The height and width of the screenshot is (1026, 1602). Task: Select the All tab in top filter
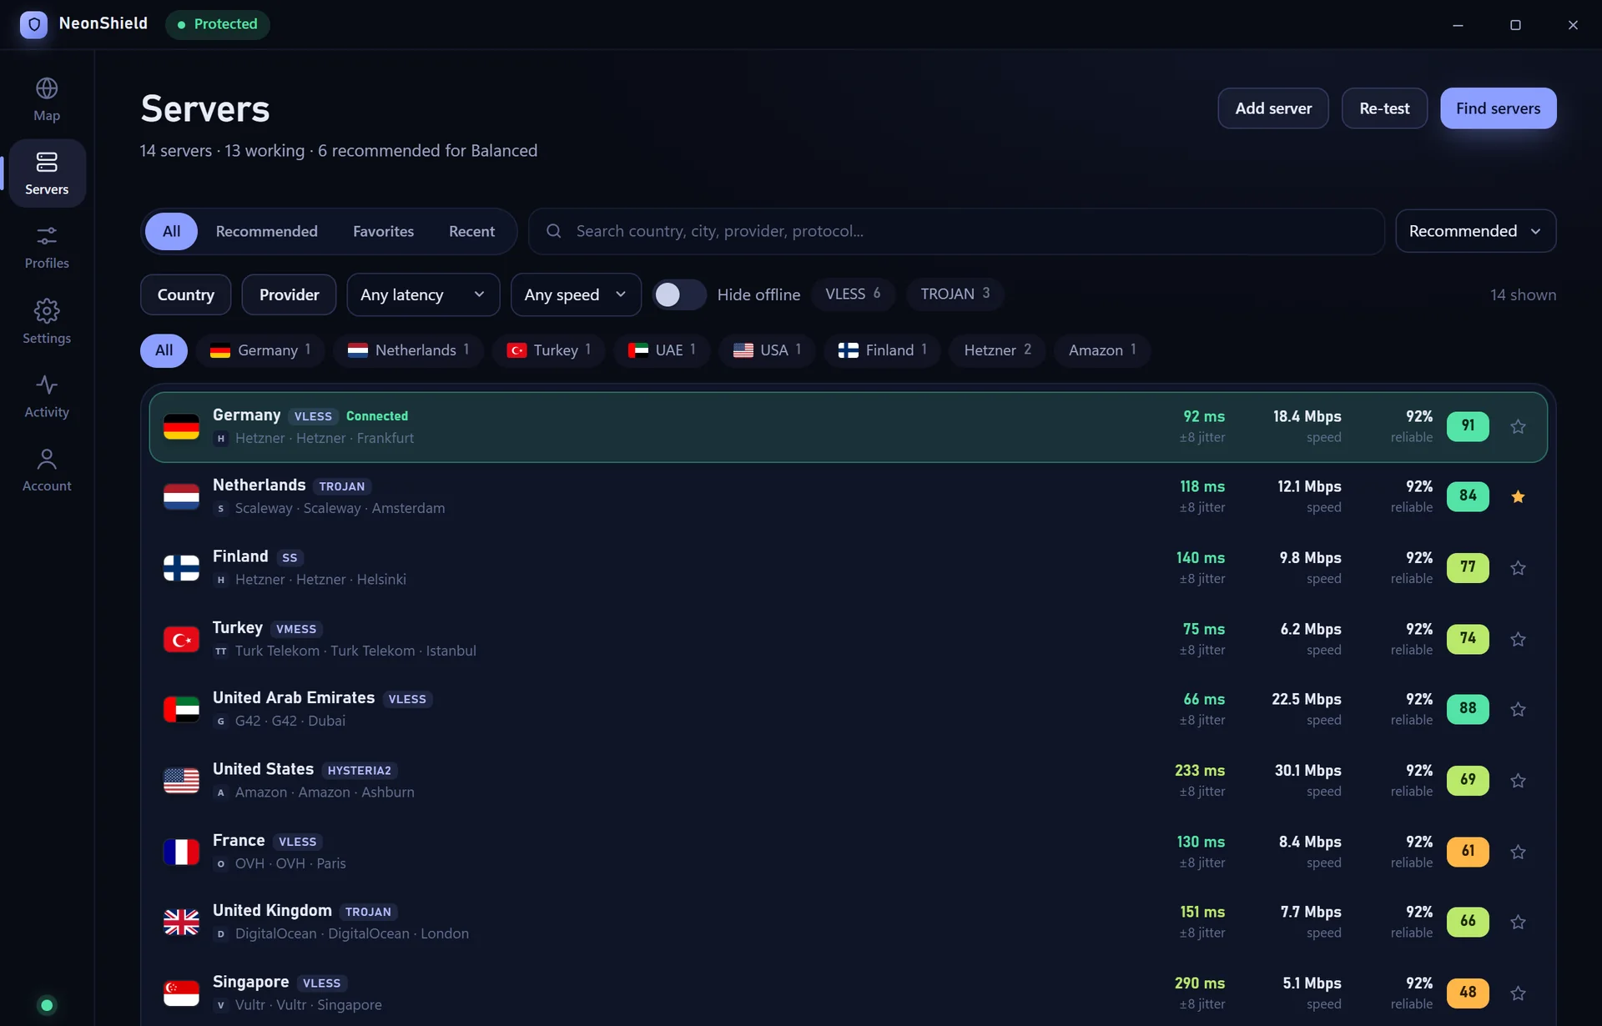171,231
